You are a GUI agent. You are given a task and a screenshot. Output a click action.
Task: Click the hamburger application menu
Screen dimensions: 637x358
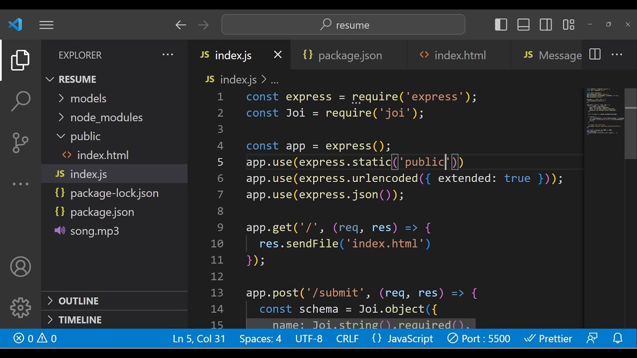coord(46,25)
